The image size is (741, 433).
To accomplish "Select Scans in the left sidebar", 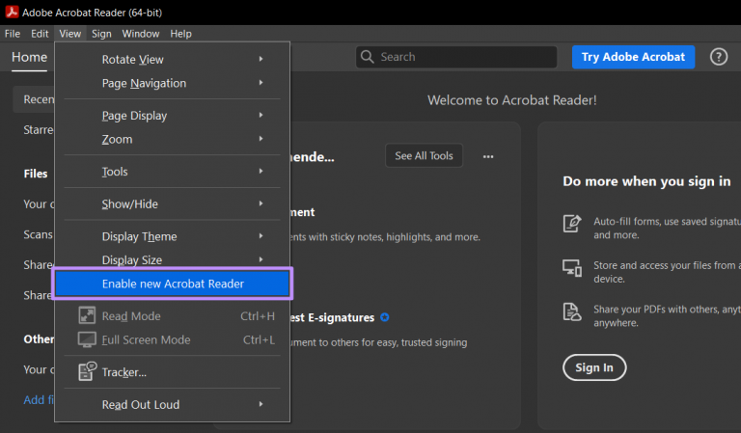I will (39, 234).
